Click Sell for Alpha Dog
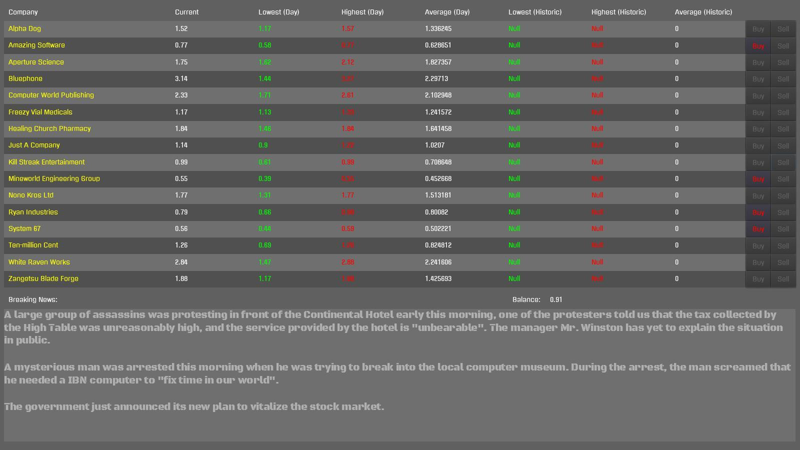 783,29
